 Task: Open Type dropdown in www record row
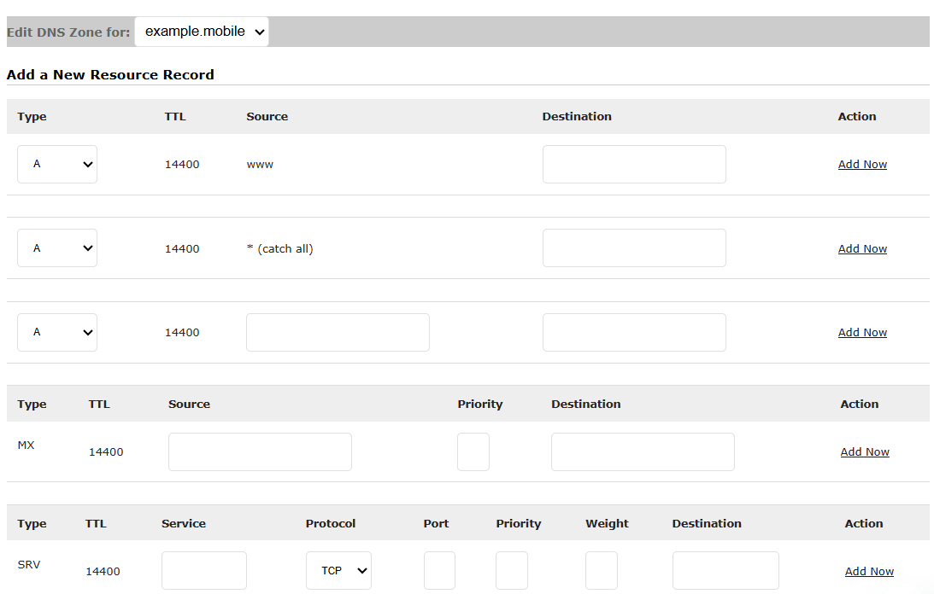[x=57, y=164]
